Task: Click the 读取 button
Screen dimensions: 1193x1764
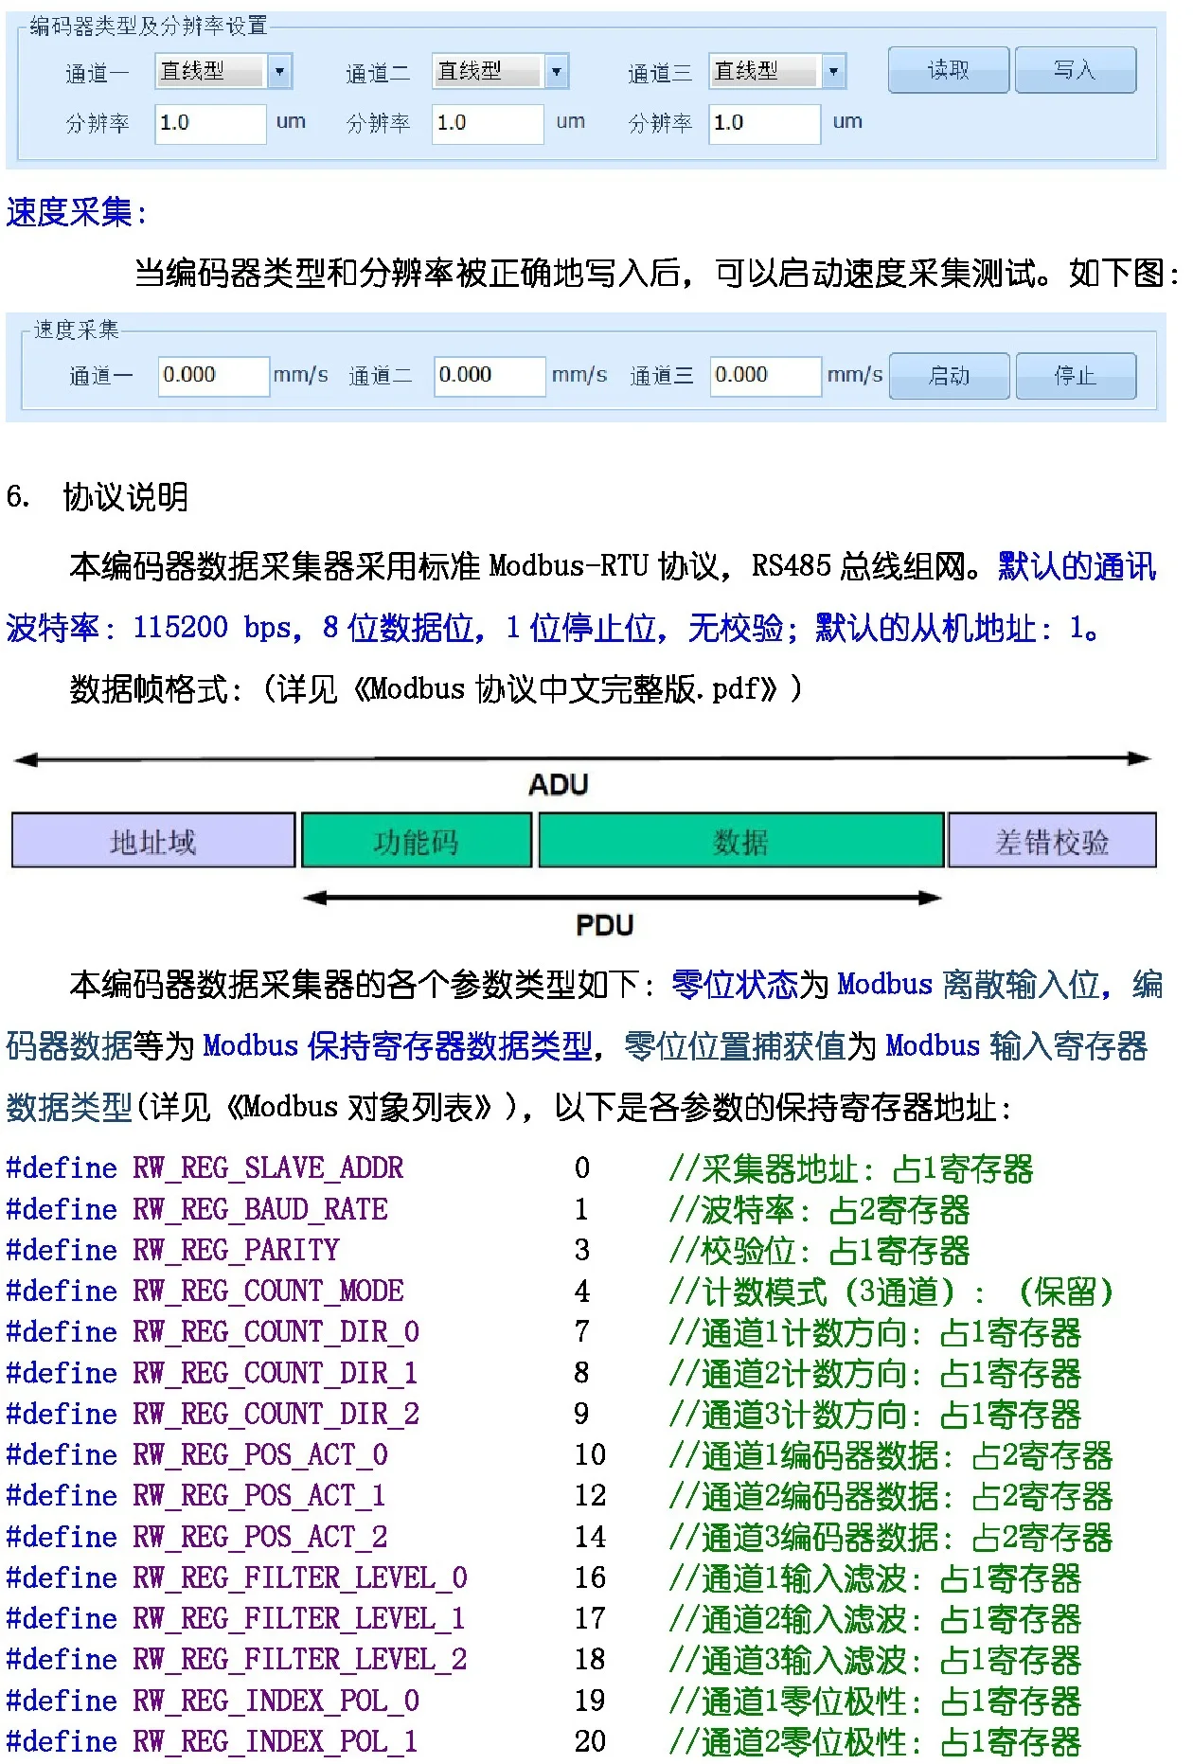Action: click(949, 70)
